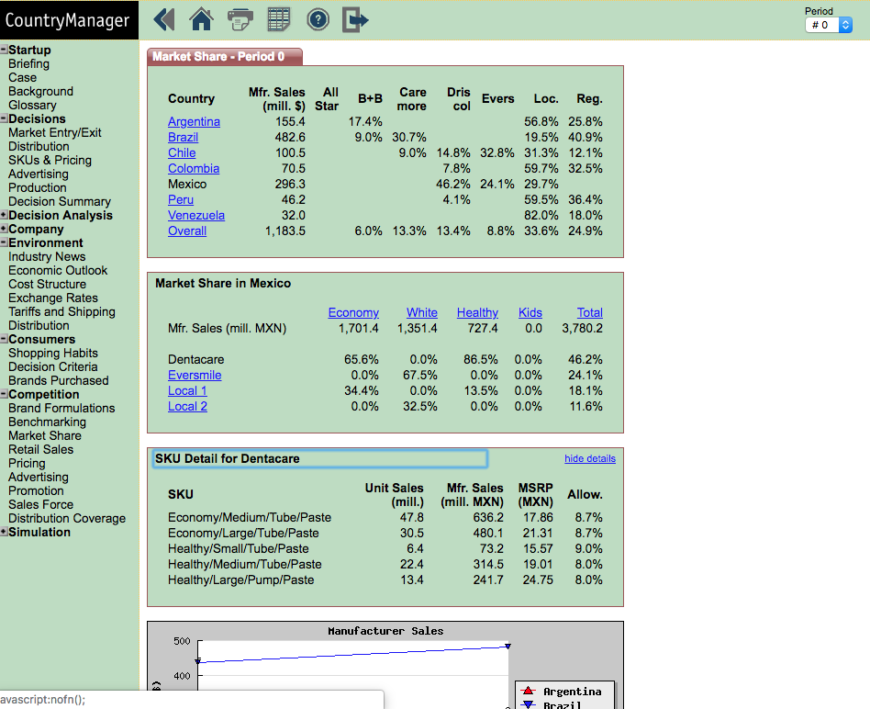Image resolution: width=870 pixels, height=709 pixels.
Task: Click the Brazil country link
Action: (184, 137)
